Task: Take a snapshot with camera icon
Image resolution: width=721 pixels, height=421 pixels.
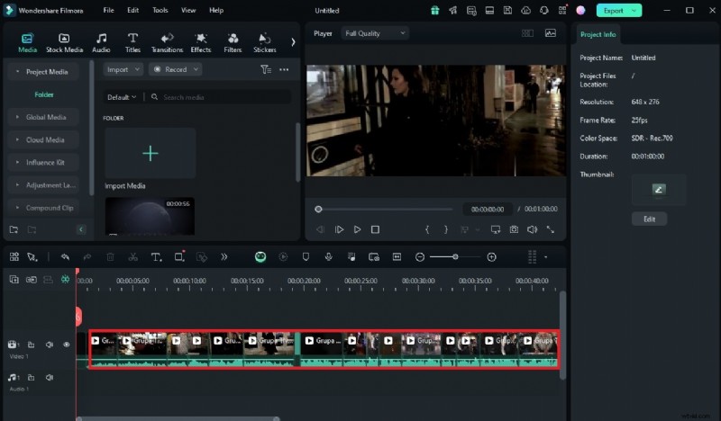Action: (x=514, y=229)
